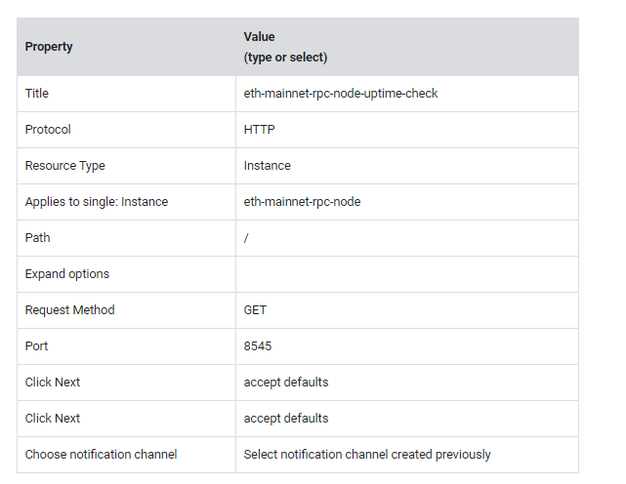Click the Value (type or select) header
The image size is (626, 484).
(x=285, y=47)
